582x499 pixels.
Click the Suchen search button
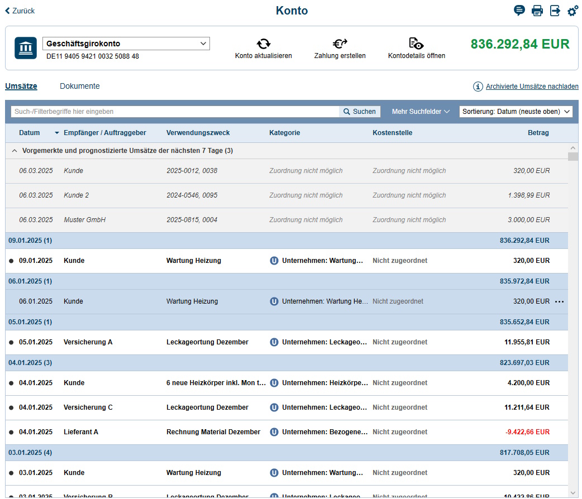[360, 112]
